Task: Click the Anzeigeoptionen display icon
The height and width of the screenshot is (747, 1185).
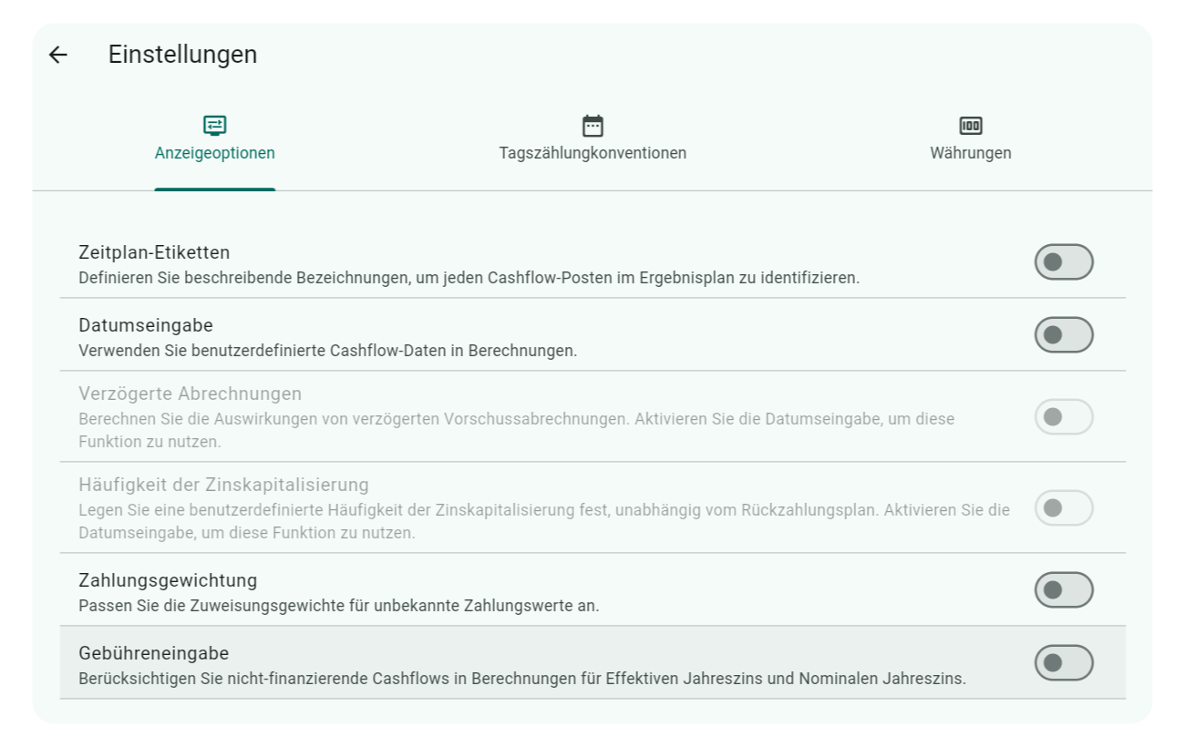Action: 215,126
